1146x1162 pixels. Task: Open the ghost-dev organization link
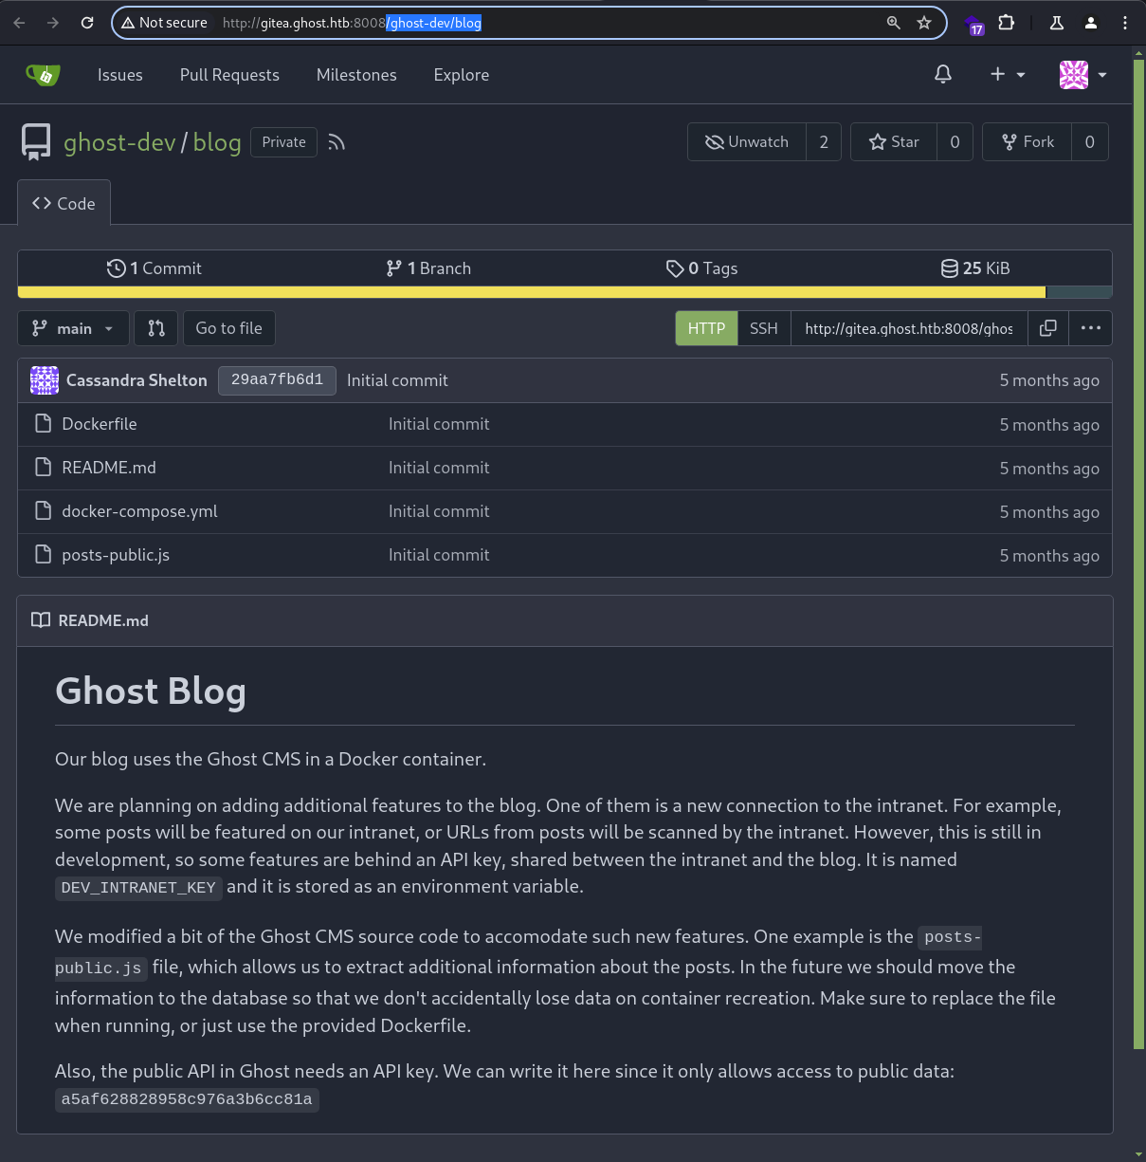click(x=119, y=142)
